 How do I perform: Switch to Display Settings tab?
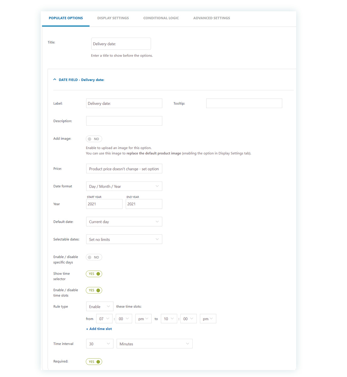pos(113,18)
